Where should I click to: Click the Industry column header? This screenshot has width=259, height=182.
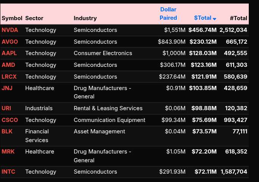(85, 18)
